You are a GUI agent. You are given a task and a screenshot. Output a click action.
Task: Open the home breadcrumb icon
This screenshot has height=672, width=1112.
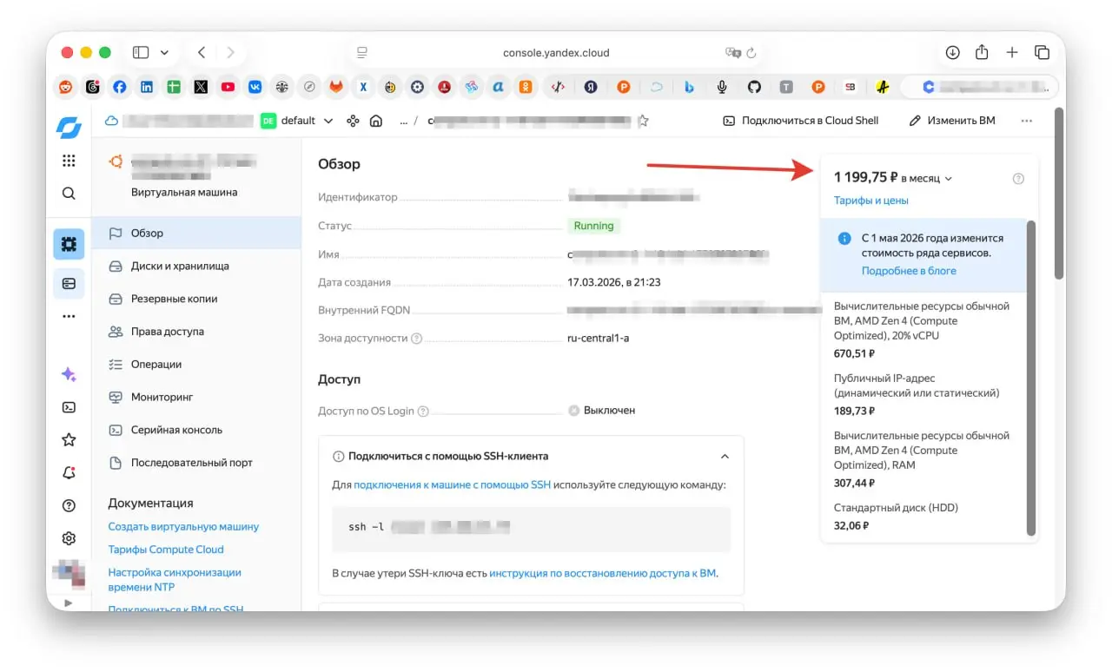(376, 122)
